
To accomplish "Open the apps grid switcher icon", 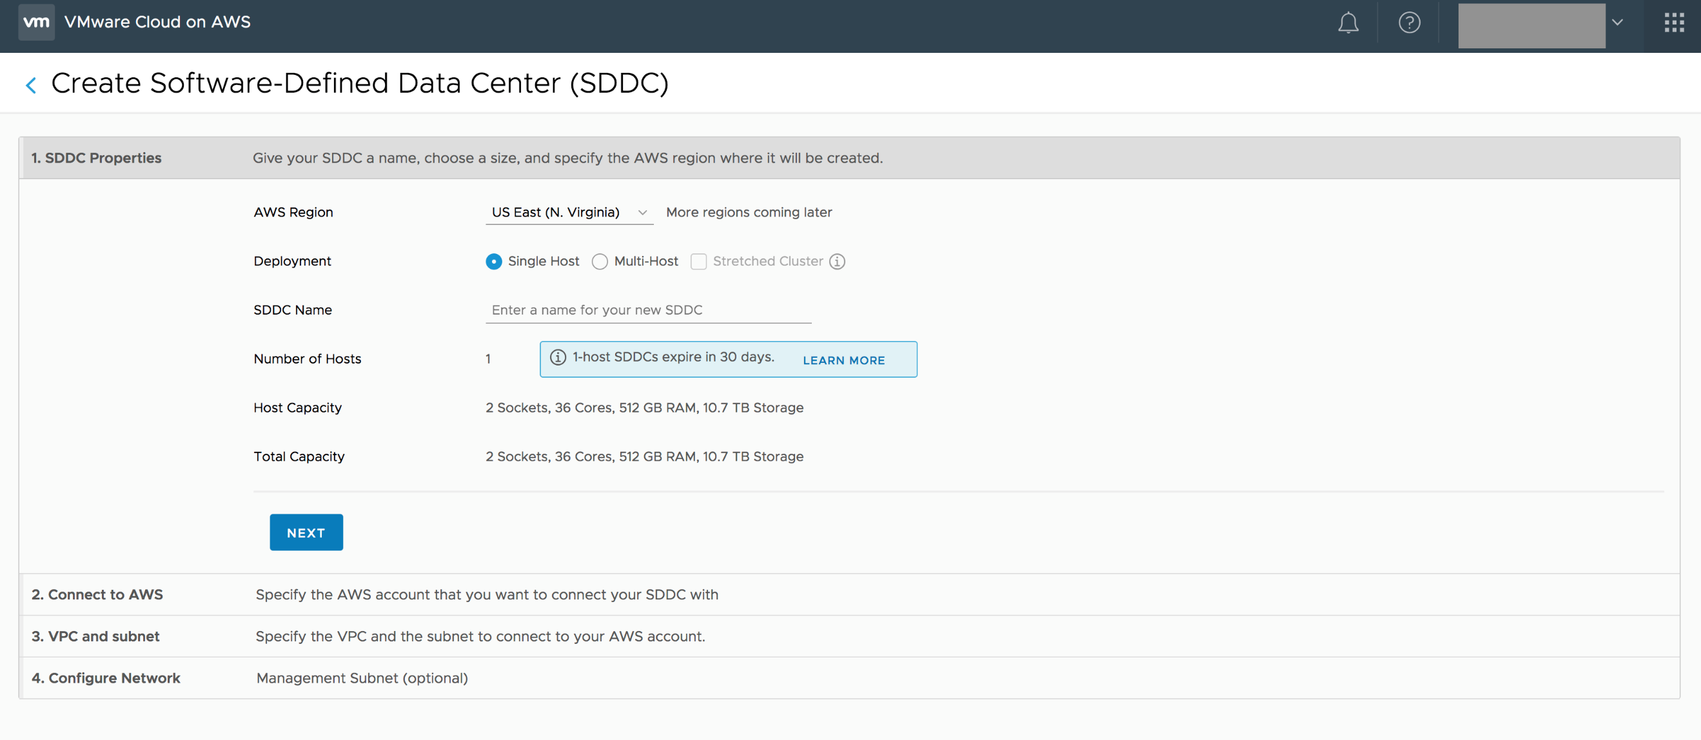I will [1673, 23].
